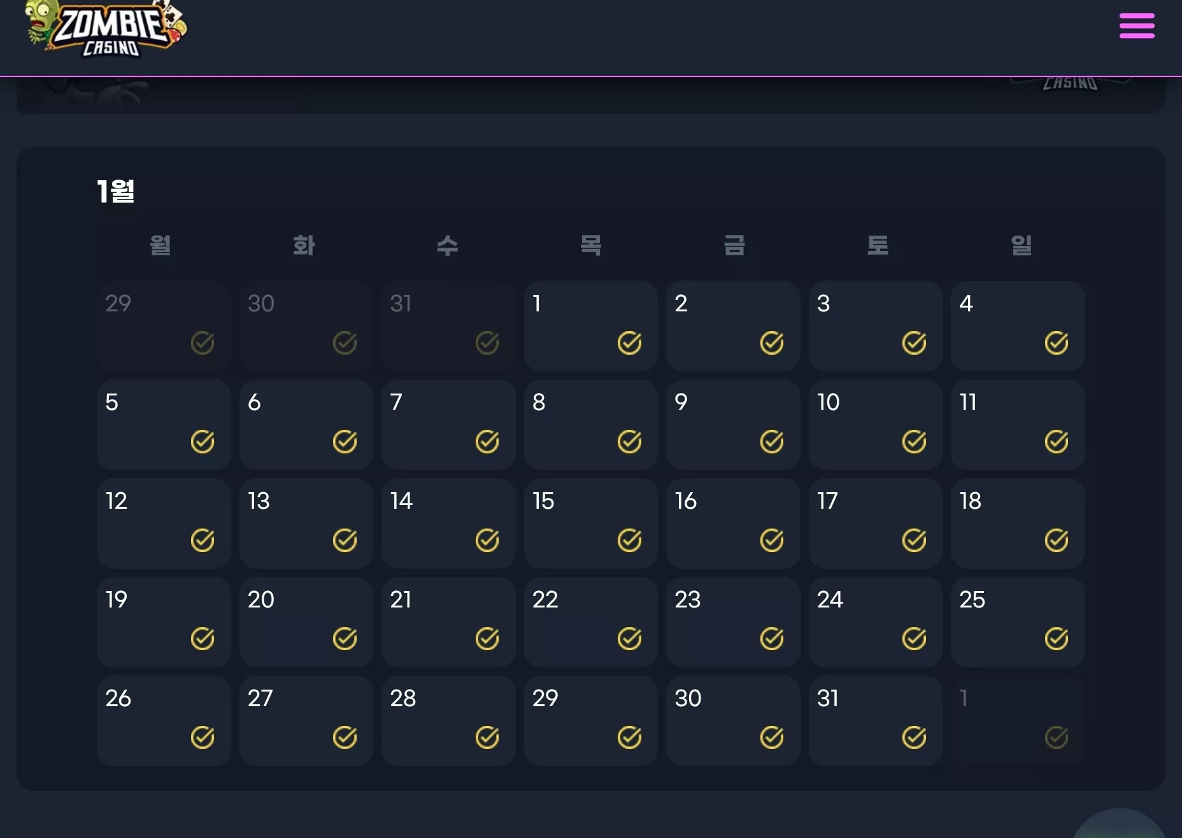Open the pink hamburger menu

pos(1137,26)
